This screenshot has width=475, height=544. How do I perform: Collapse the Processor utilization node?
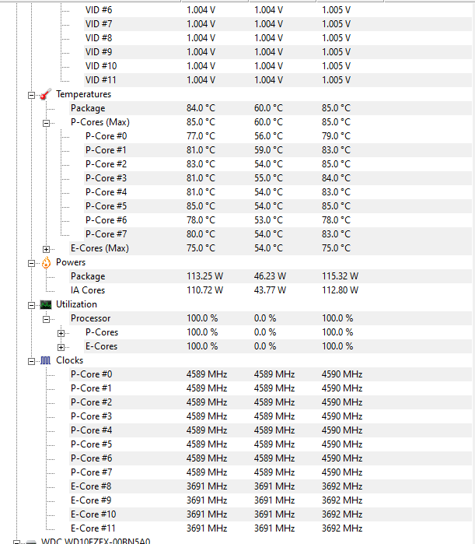(x=47, y=318)
